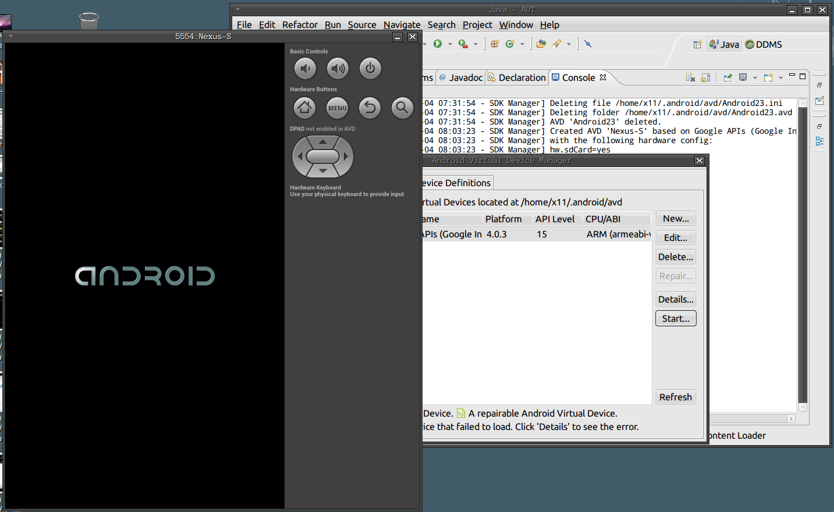Screen dimensions: 834x512
Task: Open the New Java Class dropdown arrow
Action: (x=522, y=44)
